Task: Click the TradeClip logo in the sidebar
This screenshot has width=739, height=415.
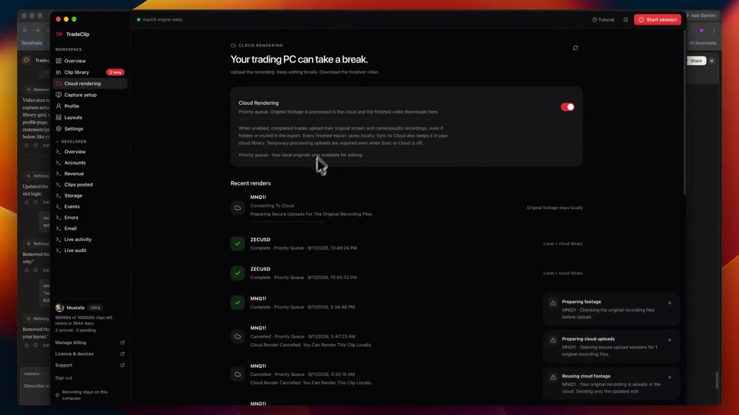Action: coord(59,34)
